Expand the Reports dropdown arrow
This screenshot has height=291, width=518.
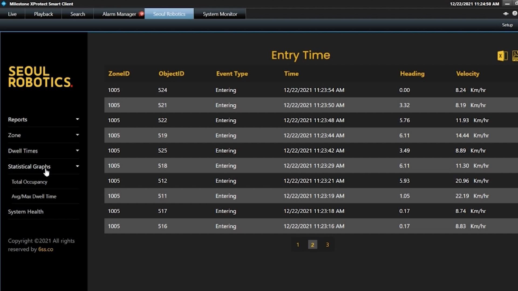pyautogui.click(x=77, y=119)
